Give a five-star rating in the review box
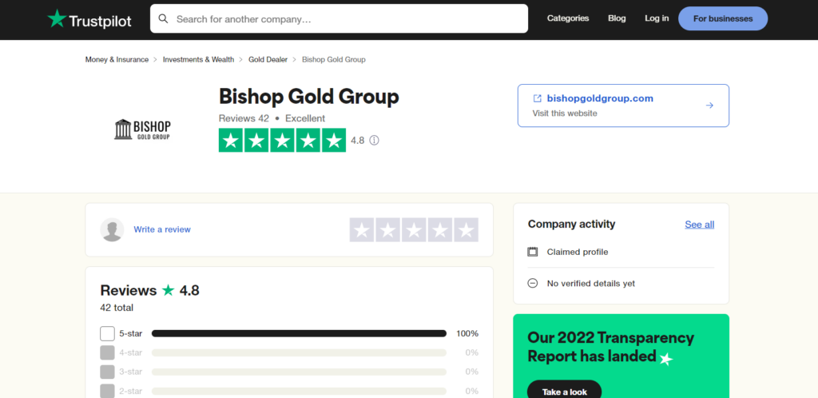The image size is (818, 398). click(x=466, y=230)
